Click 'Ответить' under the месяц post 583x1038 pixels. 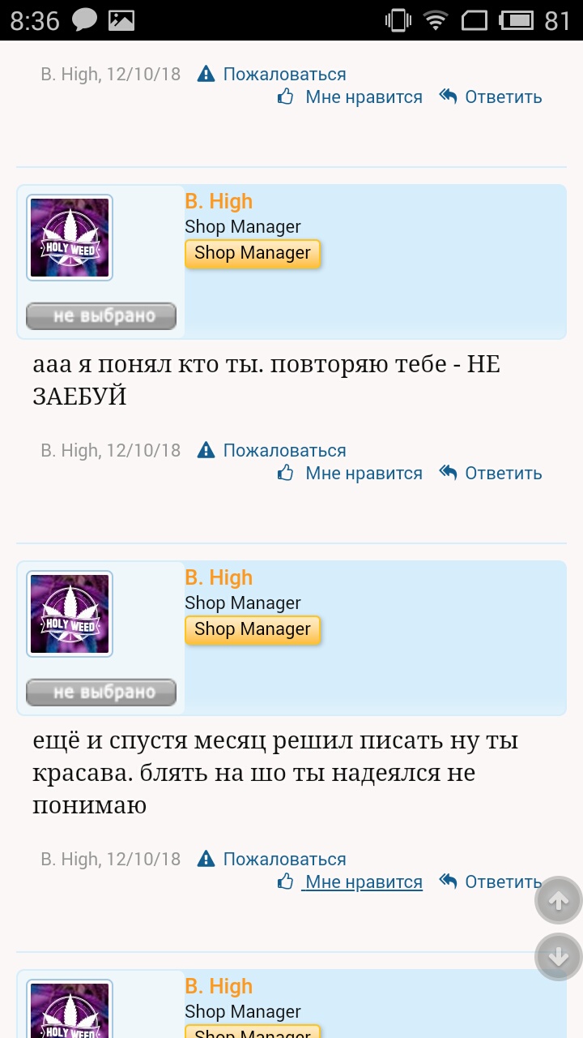(x=503, y=881)
